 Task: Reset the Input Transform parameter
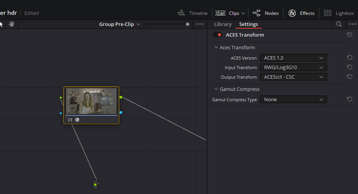pyautogui.click(x=349, y=67)
